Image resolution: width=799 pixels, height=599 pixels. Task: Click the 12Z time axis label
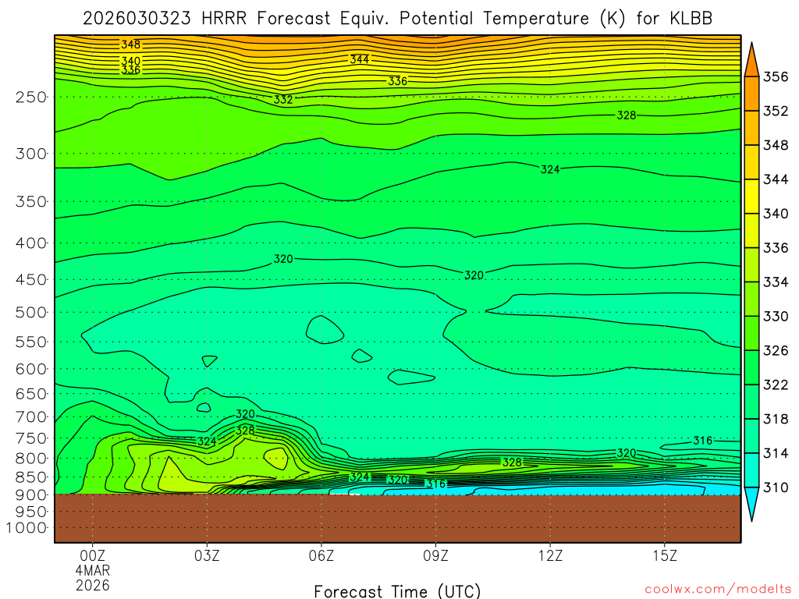[550, 555]
